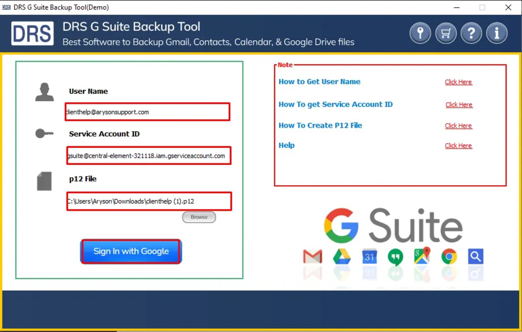Click the User Name label
The image size is (522, 332).
88,91
